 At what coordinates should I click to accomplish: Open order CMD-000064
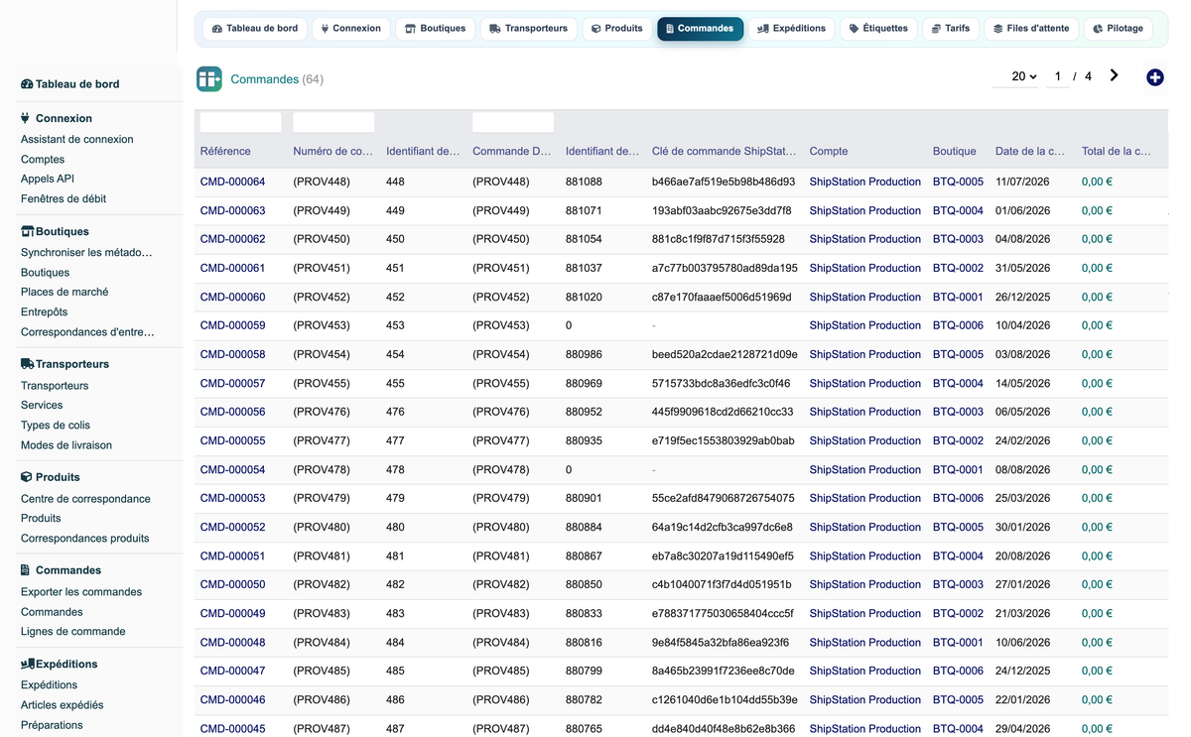click(x=233, y=182)
